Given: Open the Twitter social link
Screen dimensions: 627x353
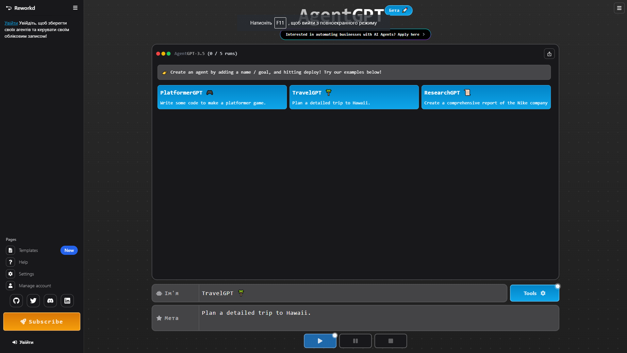Looking at the screenshot, I should (x=33, y=301).
